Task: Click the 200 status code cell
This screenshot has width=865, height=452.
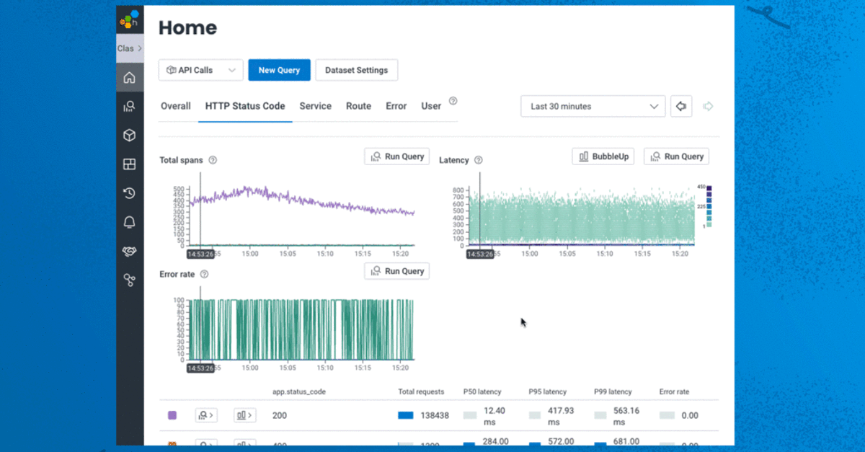Action: tap(279, 415)
